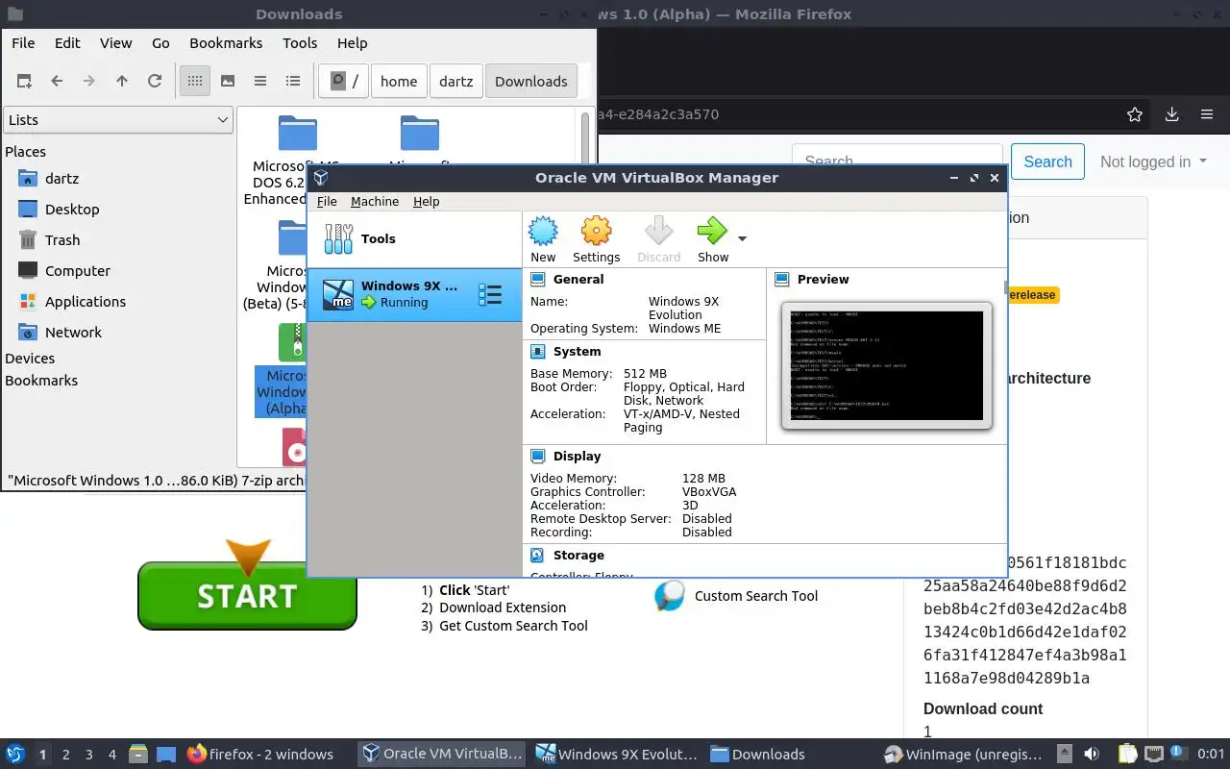Open Firefox windows taskbar entry
The height and width of the screenshot is (769, 1230).
(261, 755)
